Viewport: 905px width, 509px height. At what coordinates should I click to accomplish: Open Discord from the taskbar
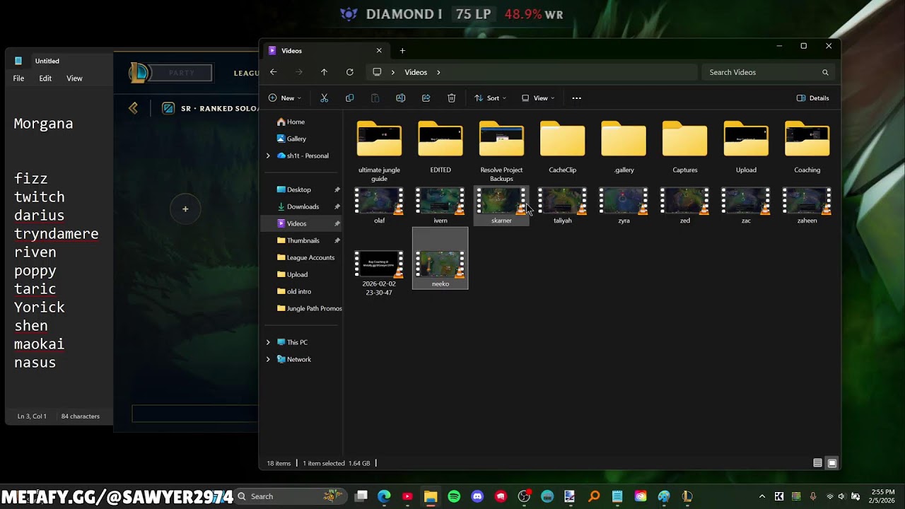click(477, 496)
